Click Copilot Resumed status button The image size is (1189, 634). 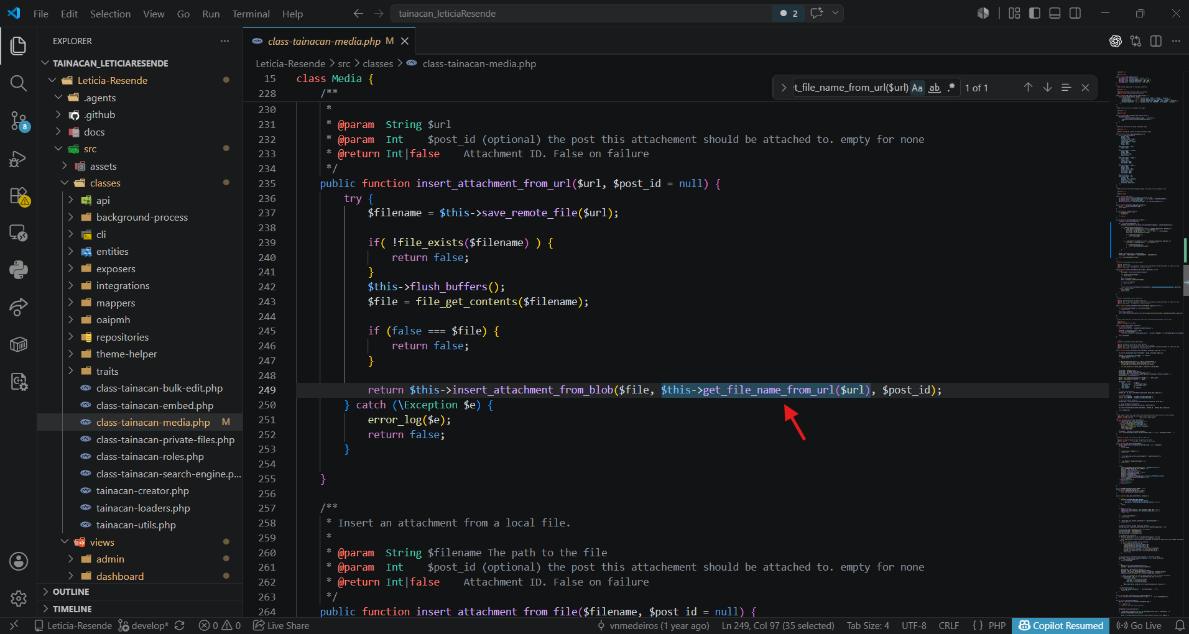(x=1061, y=626)
